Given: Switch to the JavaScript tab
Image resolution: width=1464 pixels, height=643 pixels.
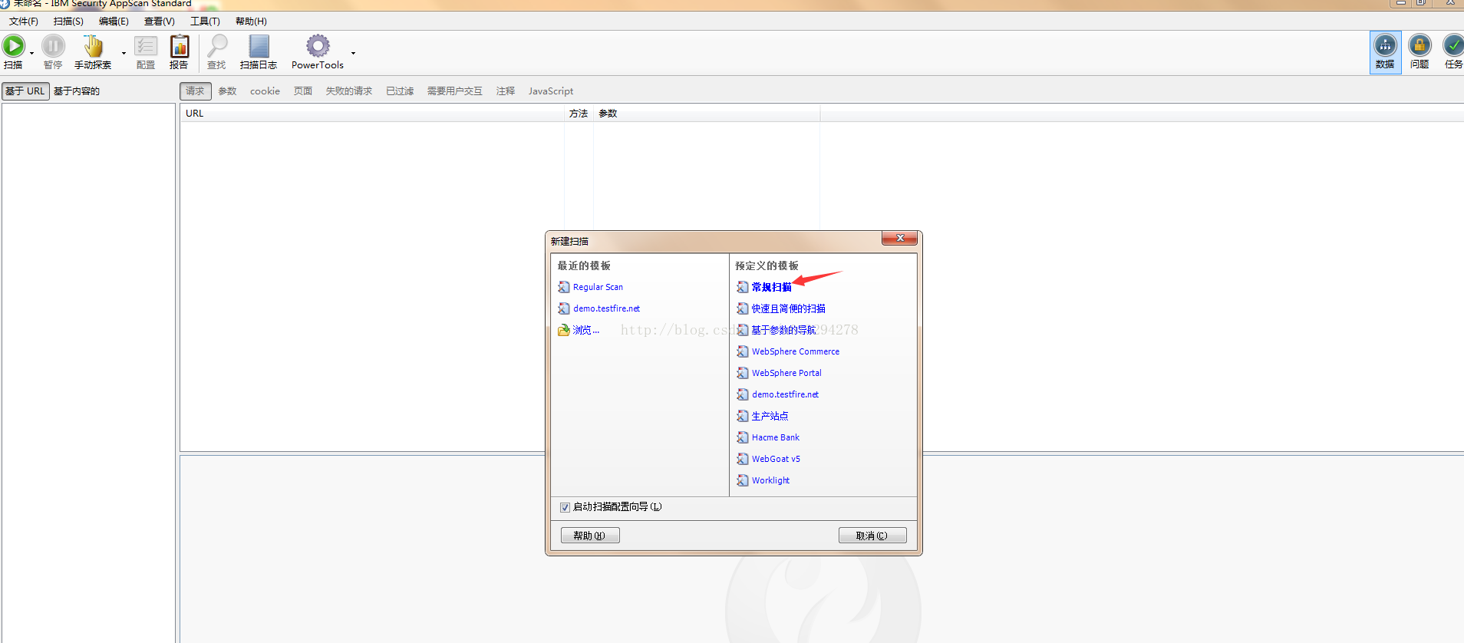Looking at the screenshot, I should tap(551, 91).
